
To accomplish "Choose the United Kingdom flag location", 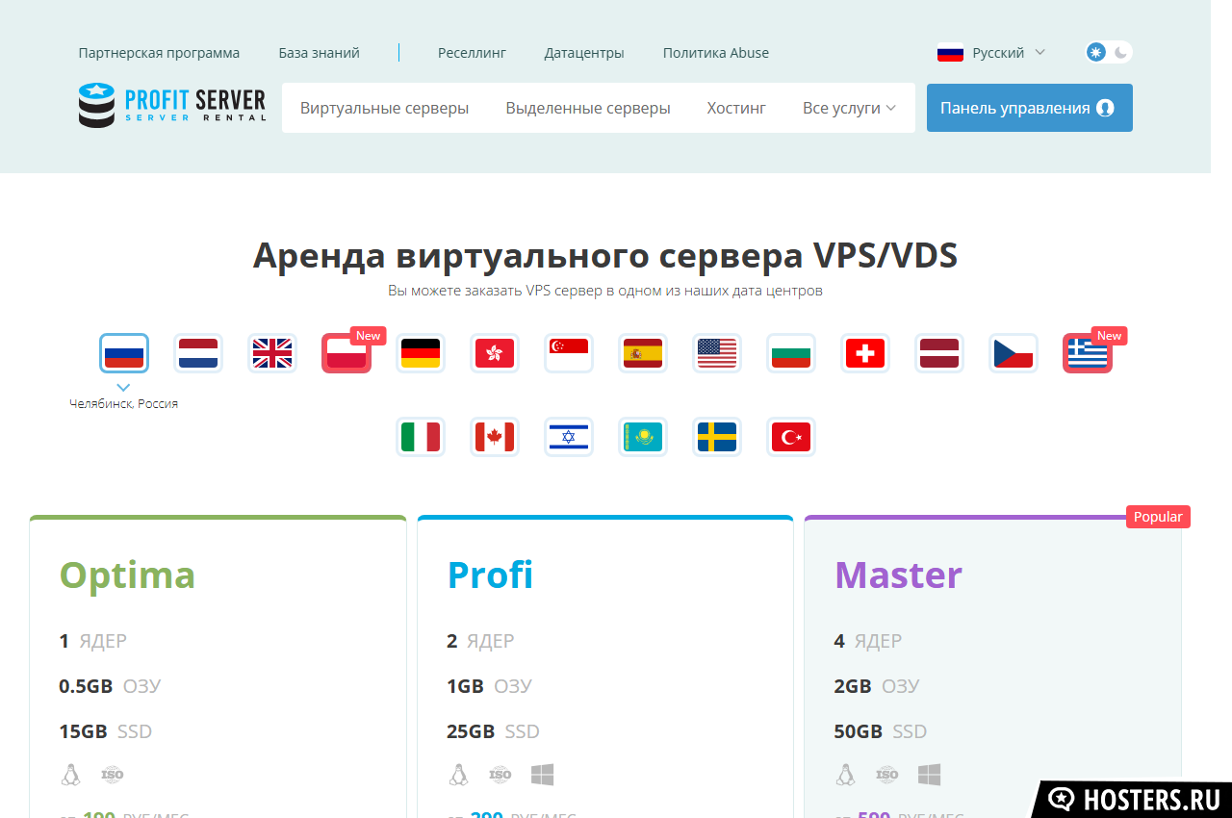I will tap(272, 353).
